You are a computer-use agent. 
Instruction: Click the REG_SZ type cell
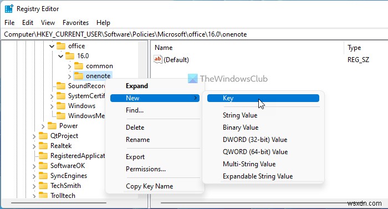(x=358, y=60)
